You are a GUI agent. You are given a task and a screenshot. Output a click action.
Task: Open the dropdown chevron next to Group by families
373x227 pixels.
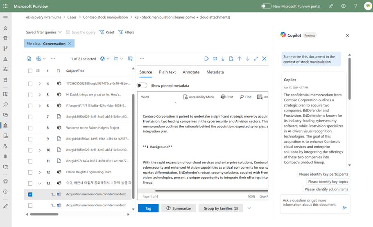249,208
